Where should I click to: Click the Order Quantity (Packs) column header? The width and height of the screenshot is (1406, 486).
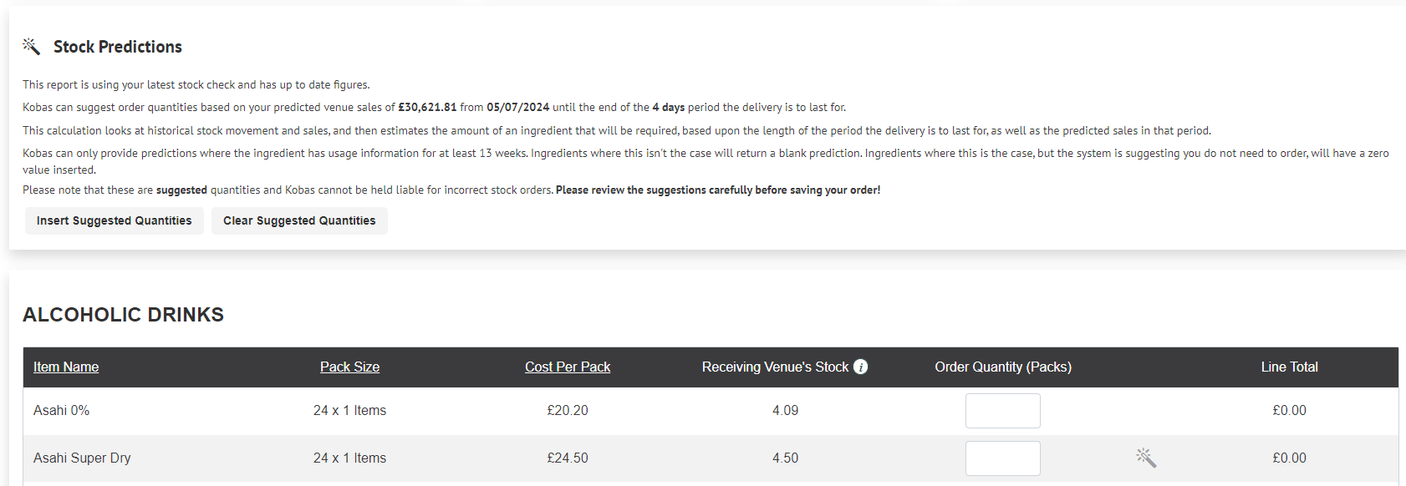click(1003, 367)
